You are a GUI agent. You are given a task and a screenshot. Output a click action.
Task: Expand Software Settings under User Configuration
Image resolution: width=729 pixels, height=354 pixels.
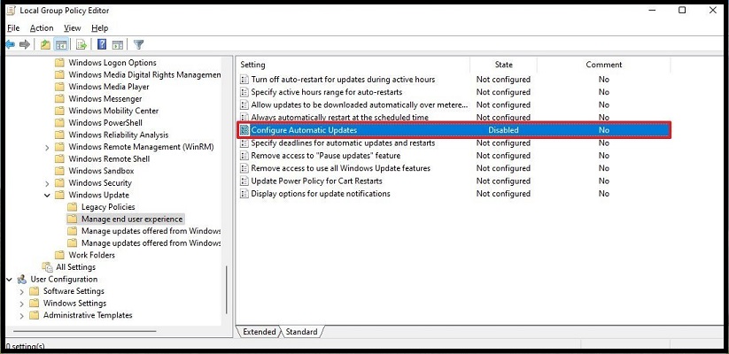(x=21, y=291)
